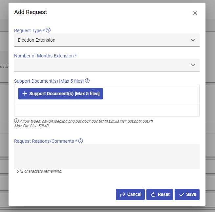The width and height of the screenshot is (215, 212).
Task: Expand the Request Type dropdown chevron
Action: click(193, 40)
